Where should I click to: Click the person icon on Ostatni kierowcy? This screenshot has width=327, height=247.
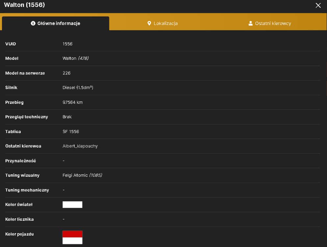point(250,23)
